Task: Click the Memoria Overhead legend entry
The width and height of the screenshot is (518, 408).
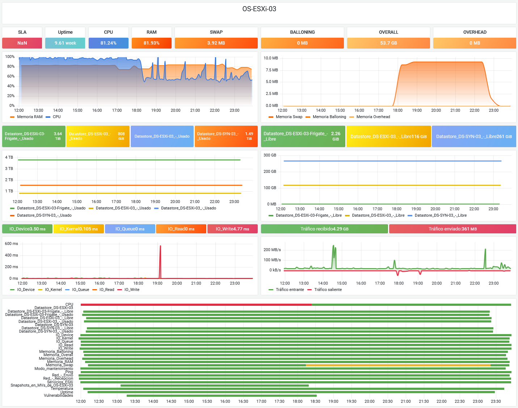Action: click(x=373, y=117)
